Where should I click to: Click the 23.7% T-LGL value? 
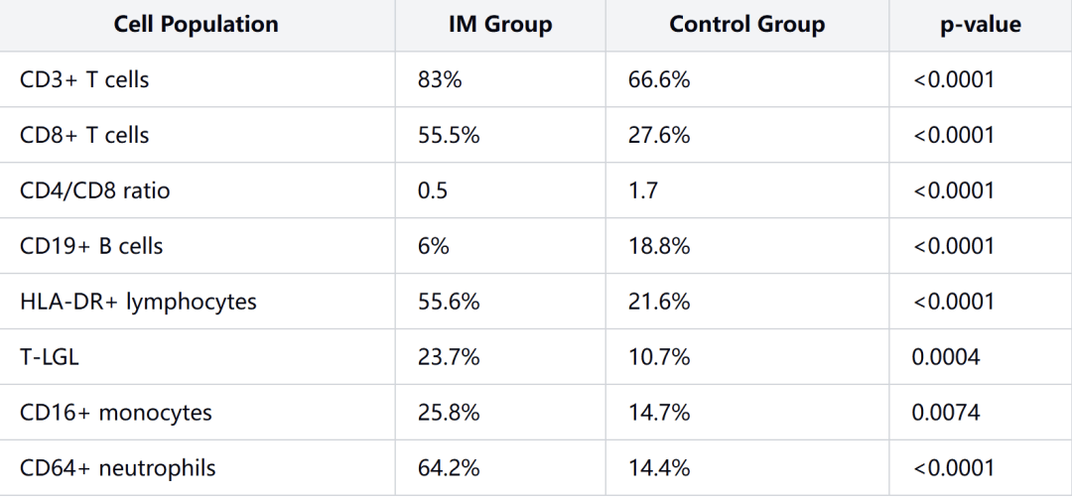tap(449, 356)
